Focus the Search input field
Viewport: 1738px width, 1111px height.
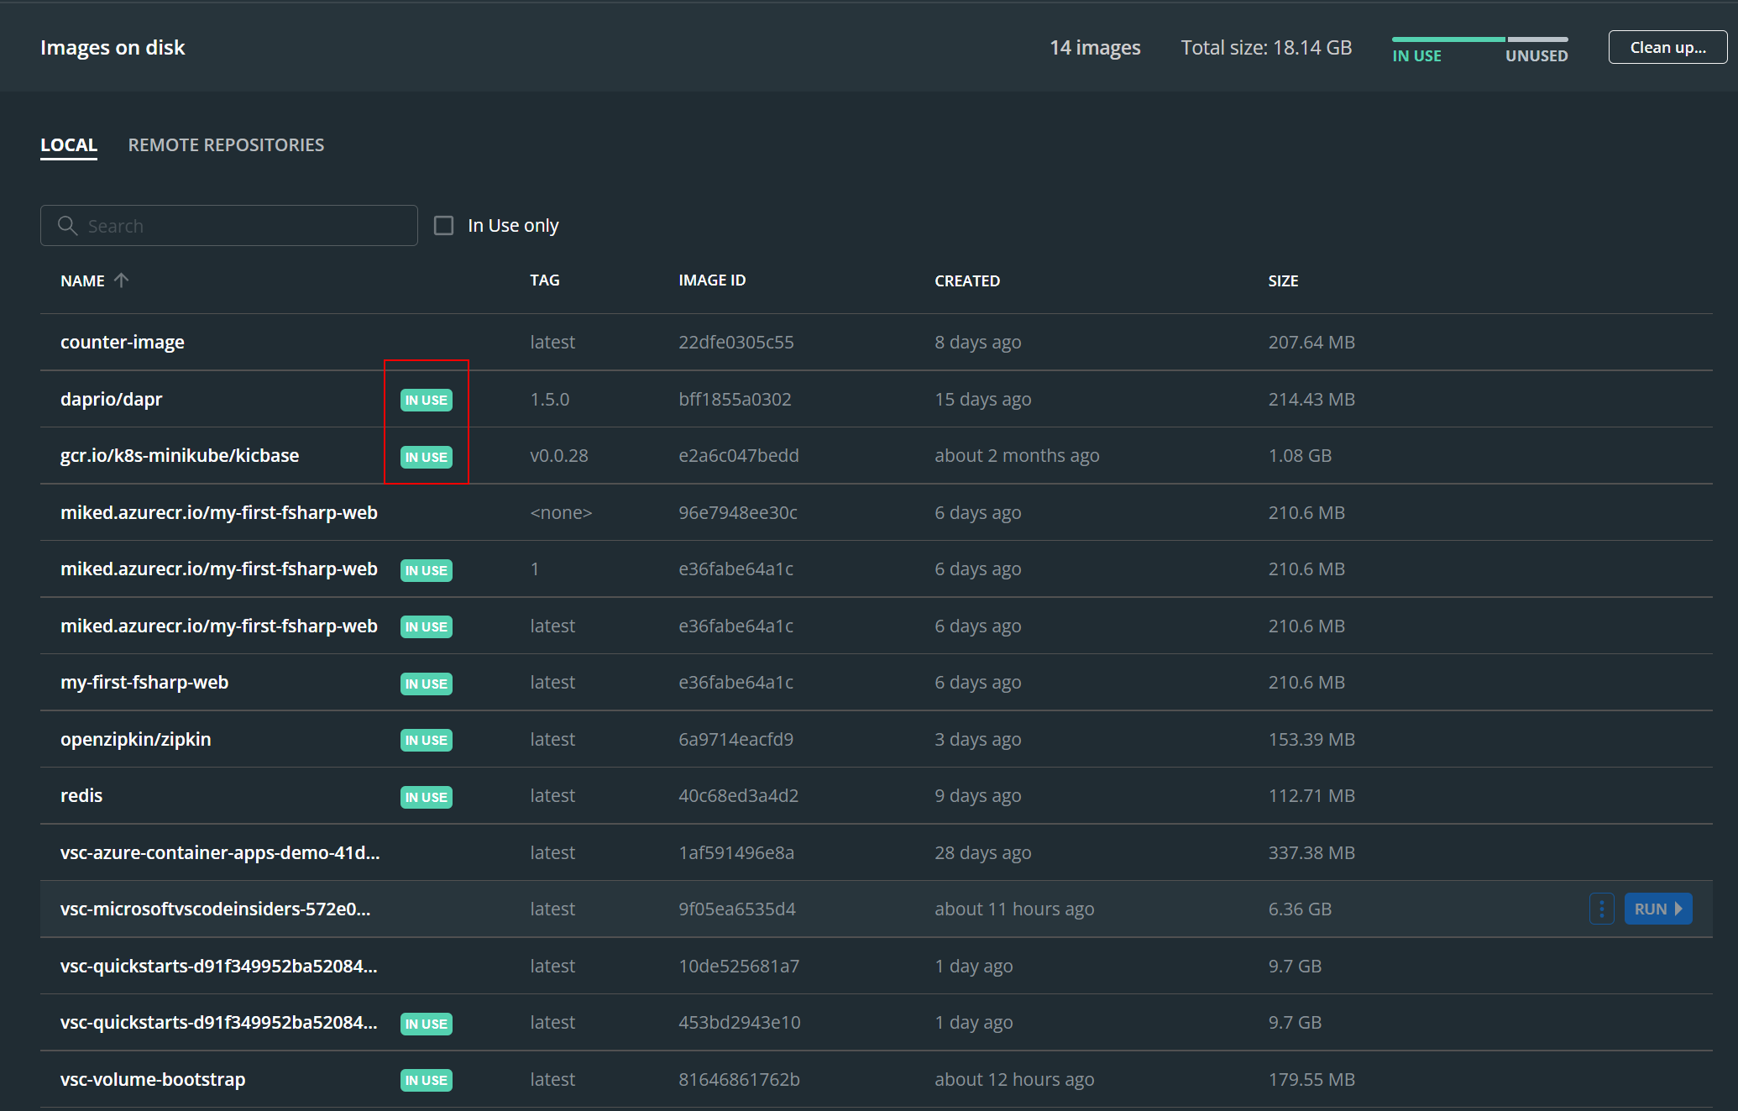click(229, 225)
